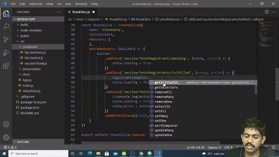
Task: Click the errors and warnings status indicator
Action: (x=10, y=147)
